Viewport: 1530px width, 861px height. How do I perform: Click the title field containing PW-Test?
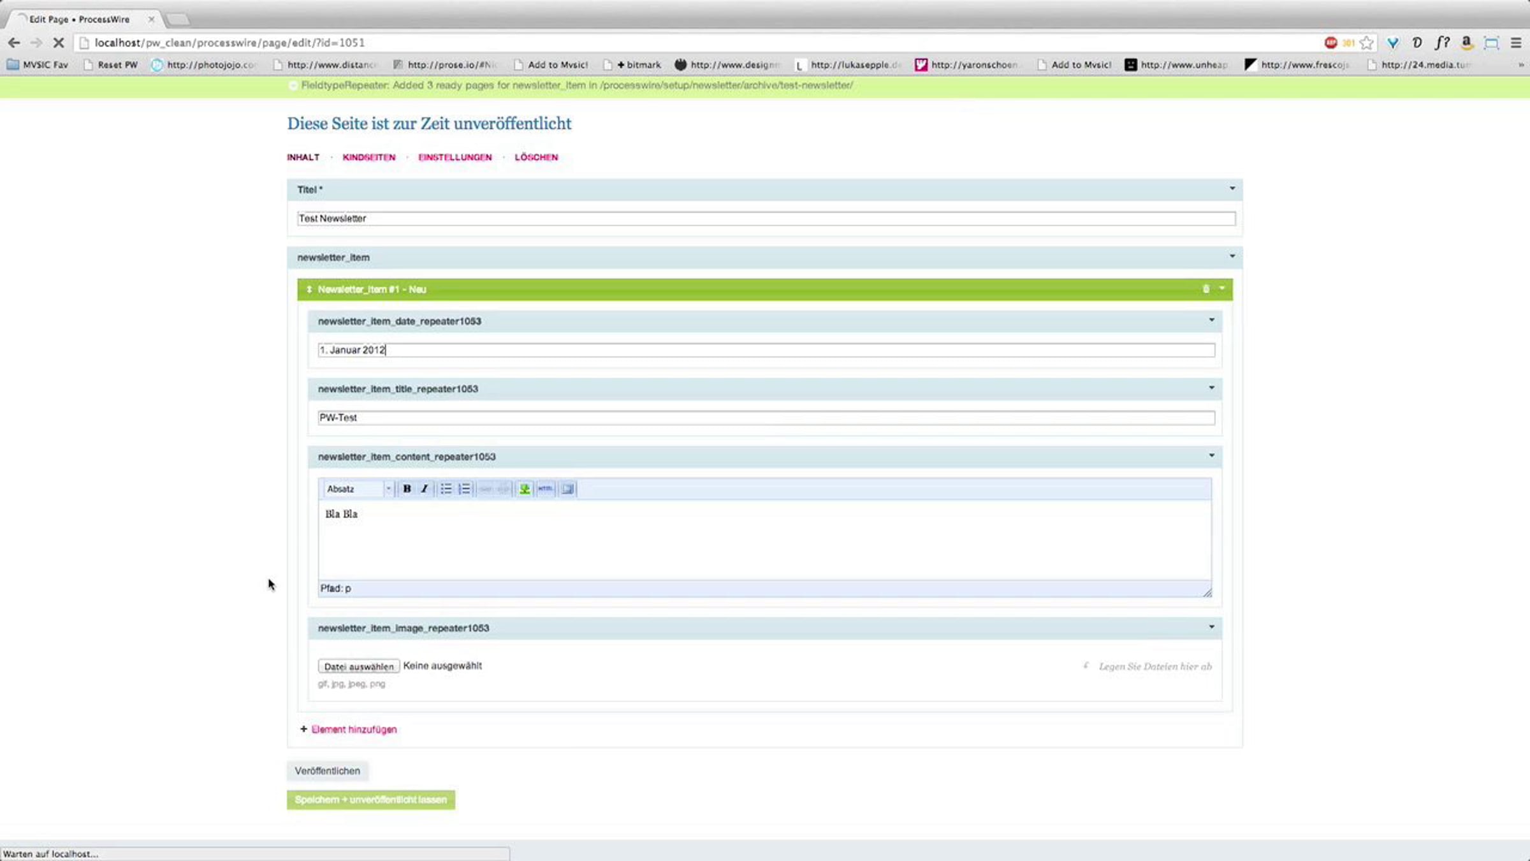tap(766, 417)
